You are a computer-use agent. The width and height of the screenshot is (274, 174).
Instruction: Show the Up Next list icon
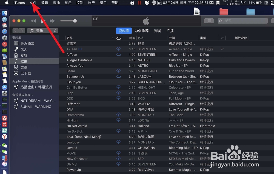(x=209, y=21)
